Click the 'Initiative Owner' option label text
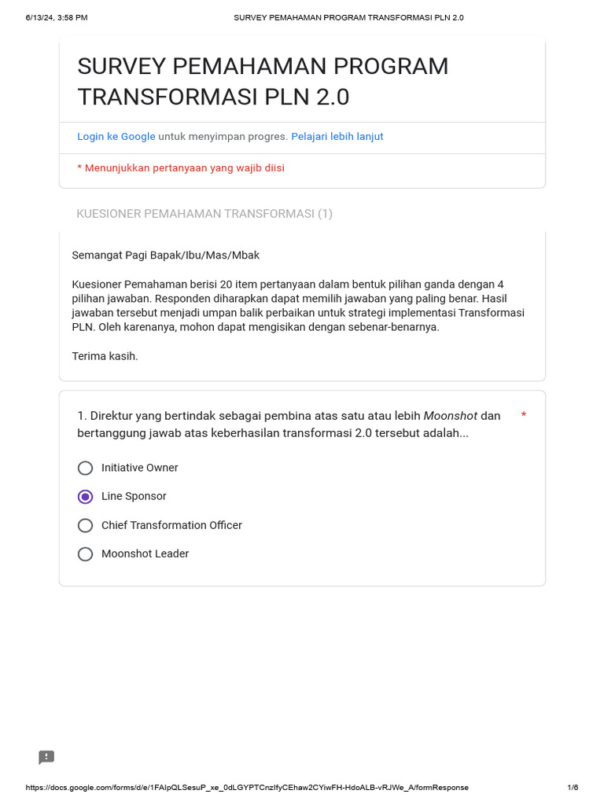 pyautogui.click(x=140, y=468)
